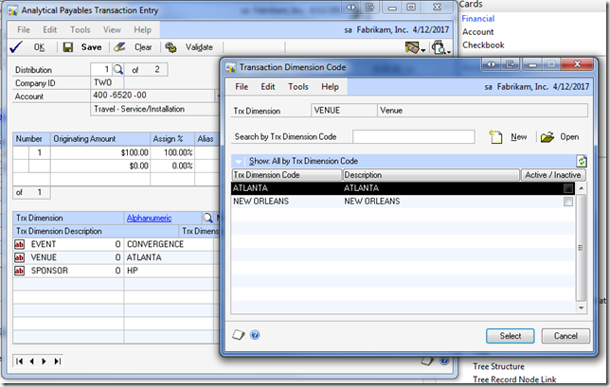Image resolution: width=610 pixels, height=387 pixels.
Task: Click the OK checkmark icon
Action: pyautogui.click(x=16, y=47)
